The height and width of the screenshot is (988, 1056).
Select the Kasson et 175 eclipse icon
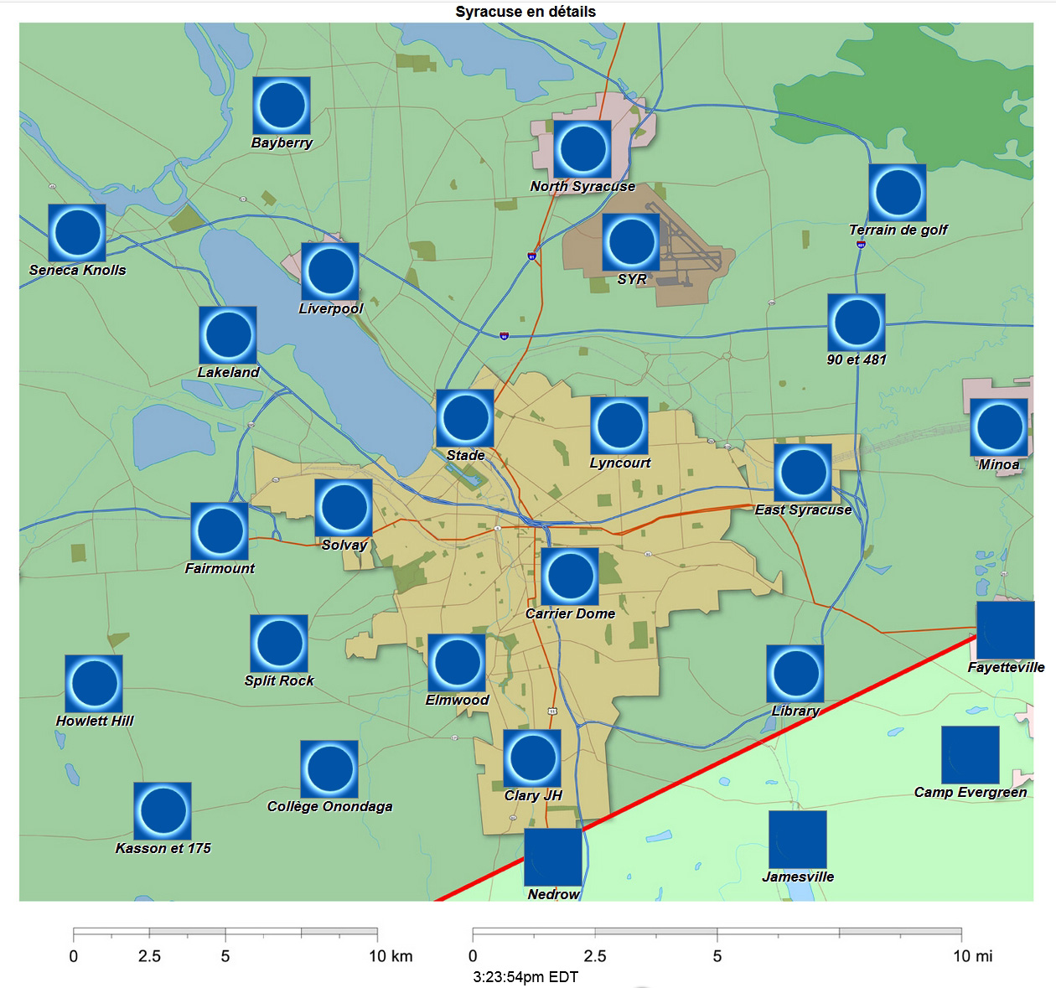pos(163,811)
